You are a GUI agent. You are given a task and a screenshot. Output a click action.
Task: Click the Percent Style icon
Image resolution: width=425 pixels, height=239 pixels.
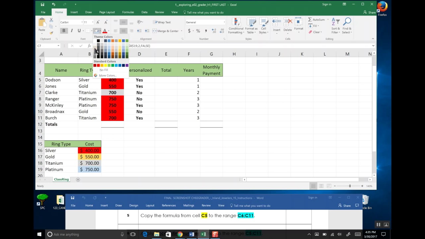pyautogui.click(x=198, y=31)
